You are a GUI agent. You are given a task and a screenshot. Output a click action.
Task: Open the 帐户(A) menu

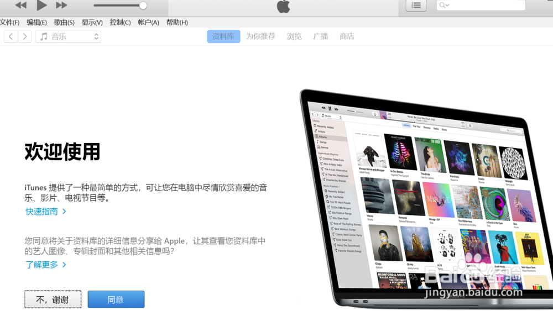(148, 23)
